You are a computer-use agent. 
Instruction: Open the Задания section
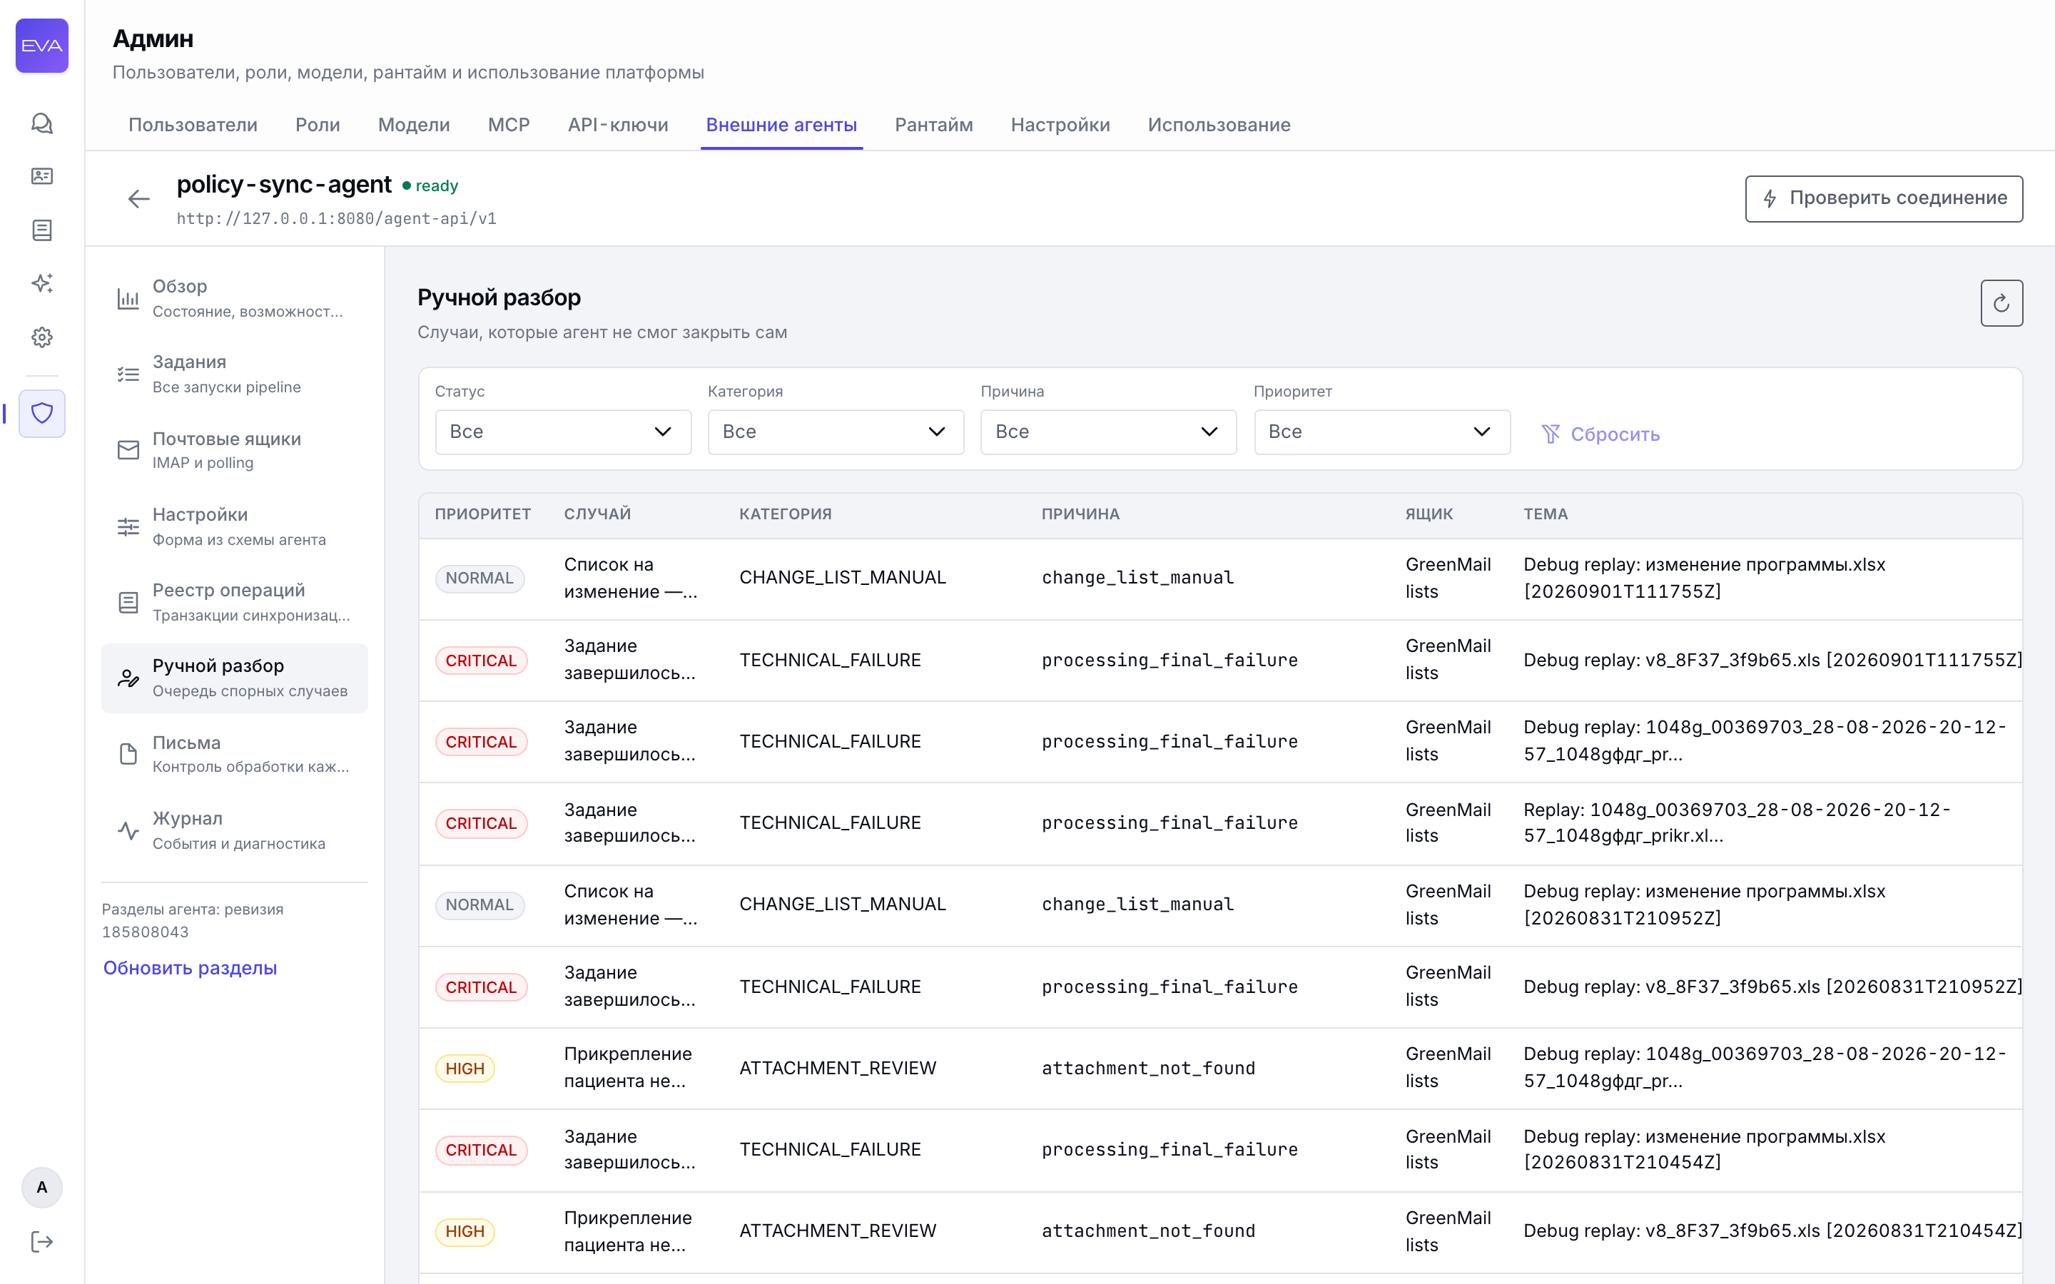(x=234, y=374)
